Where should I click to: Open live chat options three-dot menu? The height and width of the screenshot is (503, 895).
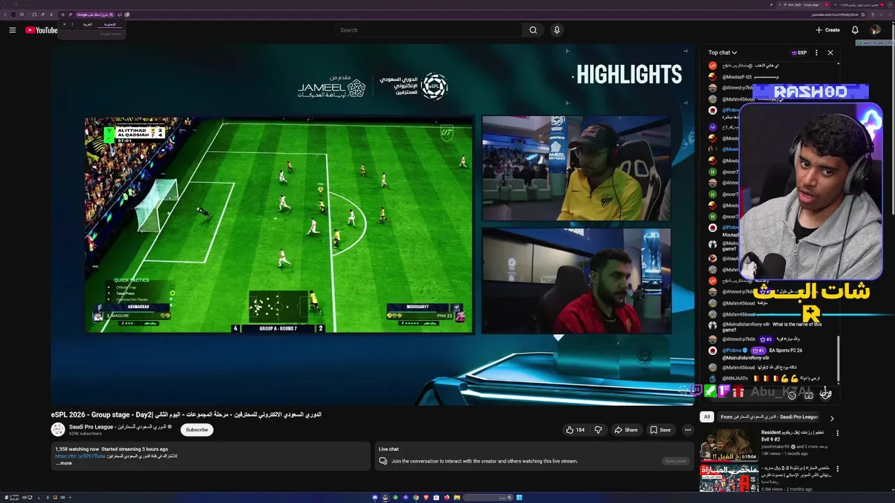[816, 52]
